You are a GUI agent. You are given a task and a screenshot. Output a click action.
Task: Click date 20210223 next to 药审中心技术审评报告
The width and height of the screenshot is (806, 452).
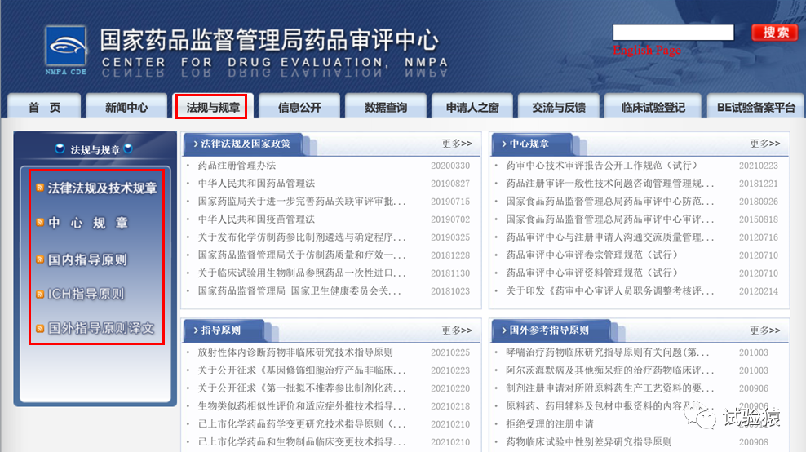[x=758, y=166]
